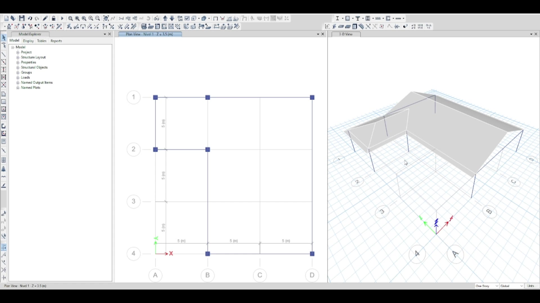Click the Rubber Band Zoom magnifier
Screen dimensions: 540x303
(x=71, y=19)
